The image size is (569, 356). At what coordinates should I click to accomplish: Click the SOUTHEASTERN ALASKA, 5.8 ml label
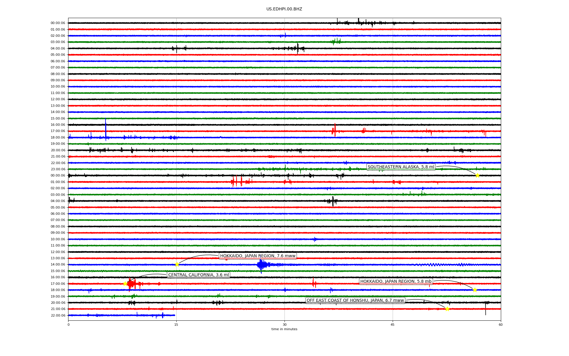[401, 167]
